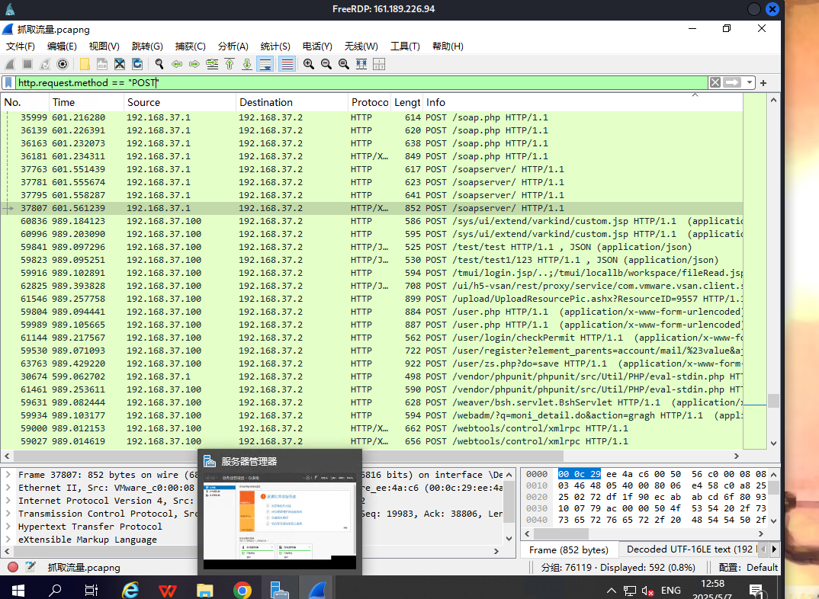Viewport: 819px width, 599px height.
Task: Click the last toolbar icon after resize columns
Action: (x=379, y=64)
